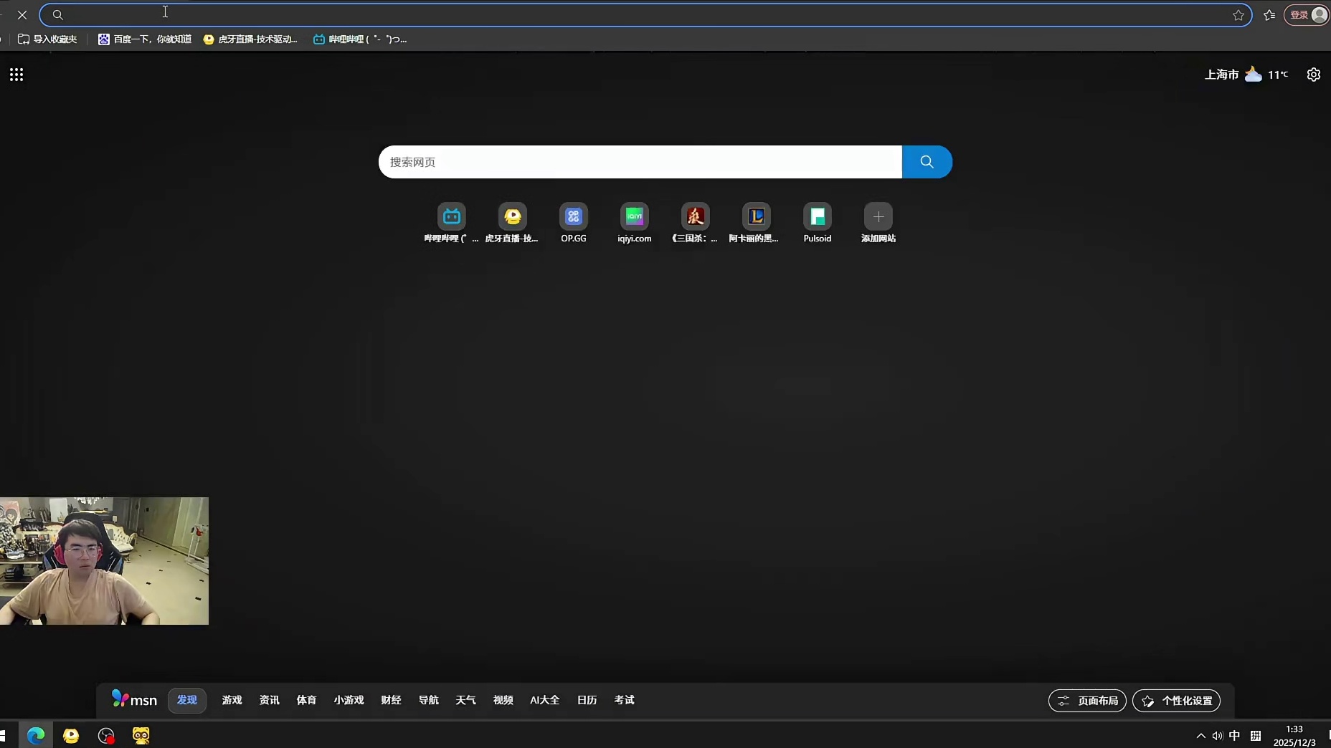Open the Shanghai weather widget
This screenshot has height=748, width=1331.
tap(1246, 75)
